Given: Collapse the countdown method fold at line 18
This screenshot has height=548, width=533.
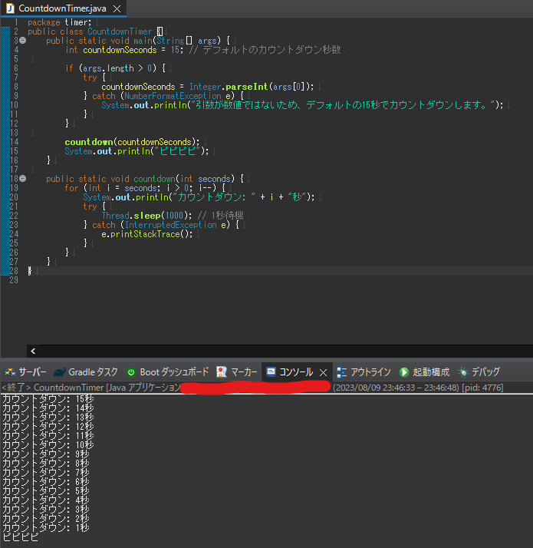Looking at the screenshot, I should coord(22,179).
